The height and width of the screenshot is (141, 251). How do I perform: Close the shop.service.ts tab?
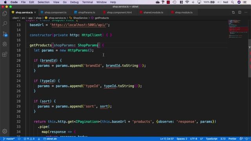[x=35, y=12]
